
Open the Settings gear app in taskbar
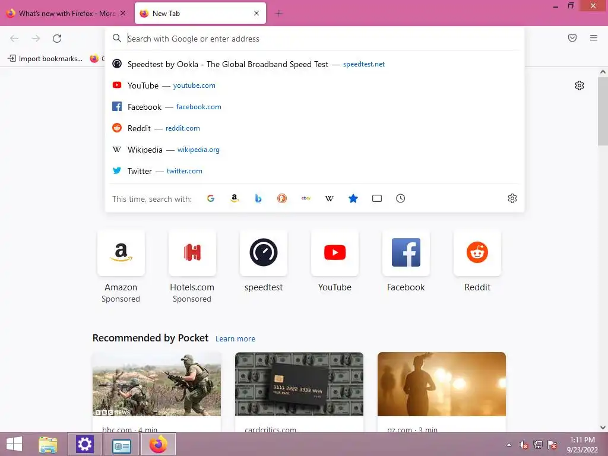84,444
